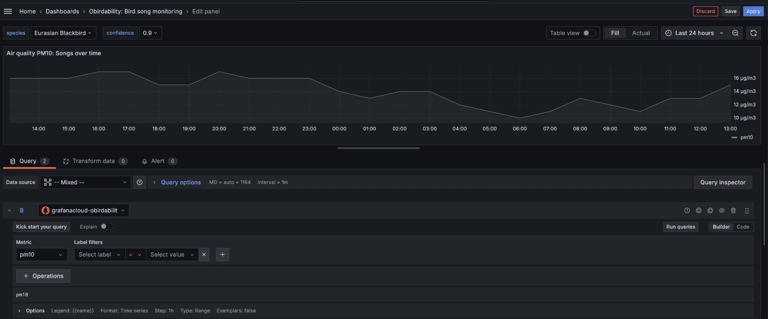Expand the Options section chevron
The image size is (768, 319).
pos(19,311)
